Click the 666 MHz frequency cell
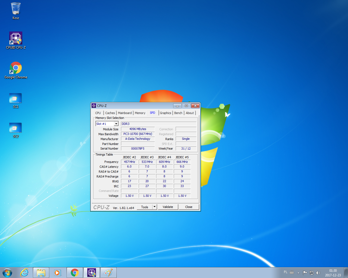 coord(182,162)
